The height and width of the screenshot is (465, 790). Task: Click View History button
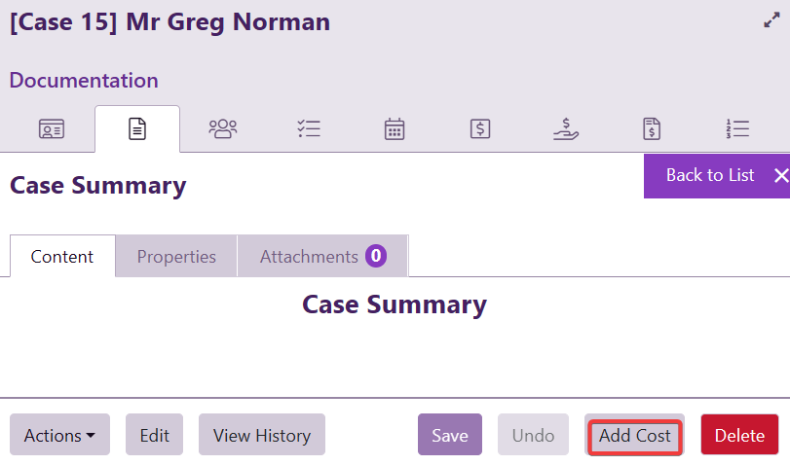tap(262, 435)
